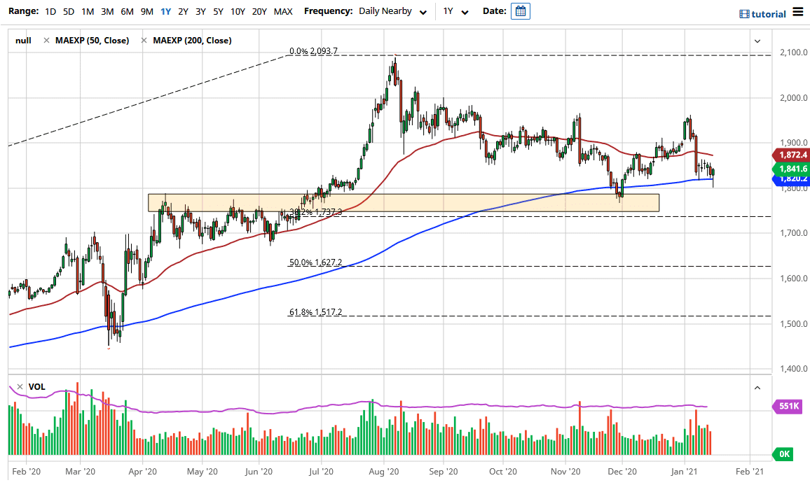Enable the MAX range option
810x485 pixels.
tap(283, 11)
